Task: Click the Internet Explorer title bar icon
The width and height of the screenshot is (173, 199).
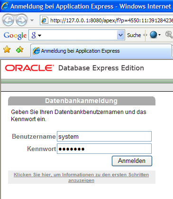Action: [x=5, y=6]
